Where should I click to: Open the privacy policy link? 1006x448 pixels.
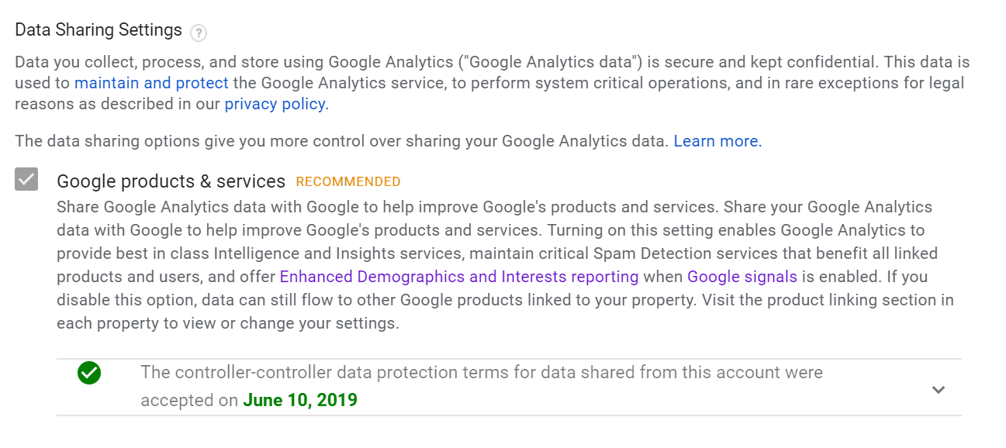click(x=276, y=104)
